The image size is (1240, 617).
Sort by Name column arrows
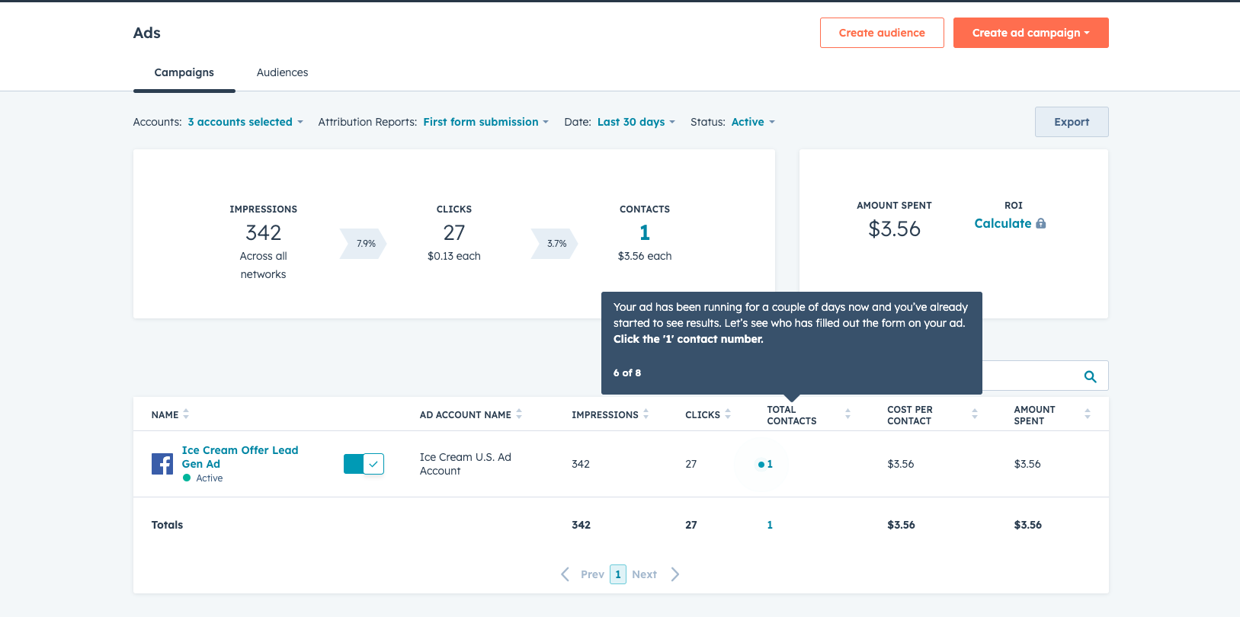coord(186,414)
